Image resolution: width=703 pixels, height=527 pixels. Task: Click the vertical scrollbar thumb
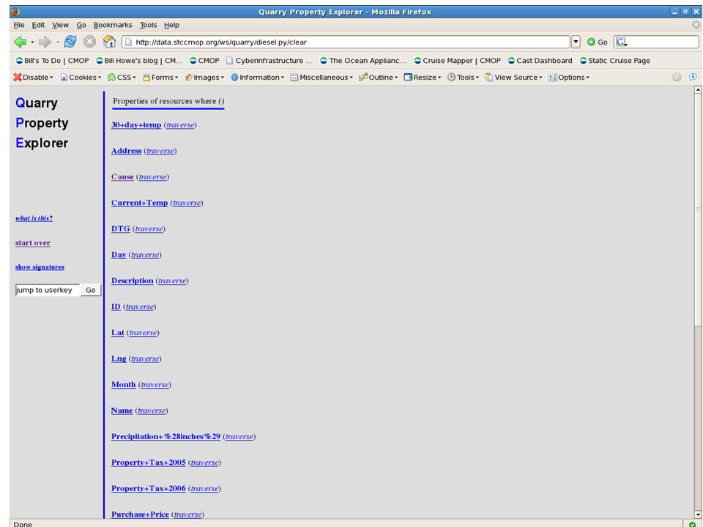click(x=698, y=210)
